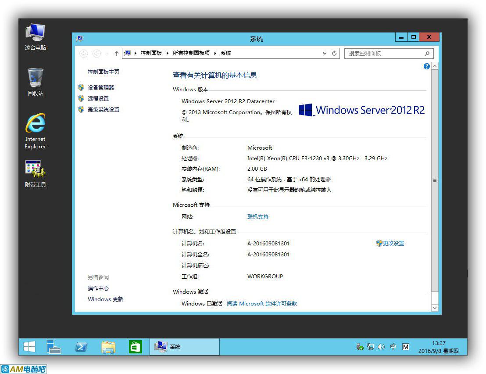Click the safely remove hardware tray icon
This screenshot has width=486, height=374.
coord(360,347)
